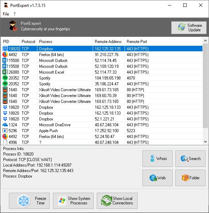The height and width of the screenshot is (213, 209).
Task: Open the File menu
Action: (x=6, y=14)
